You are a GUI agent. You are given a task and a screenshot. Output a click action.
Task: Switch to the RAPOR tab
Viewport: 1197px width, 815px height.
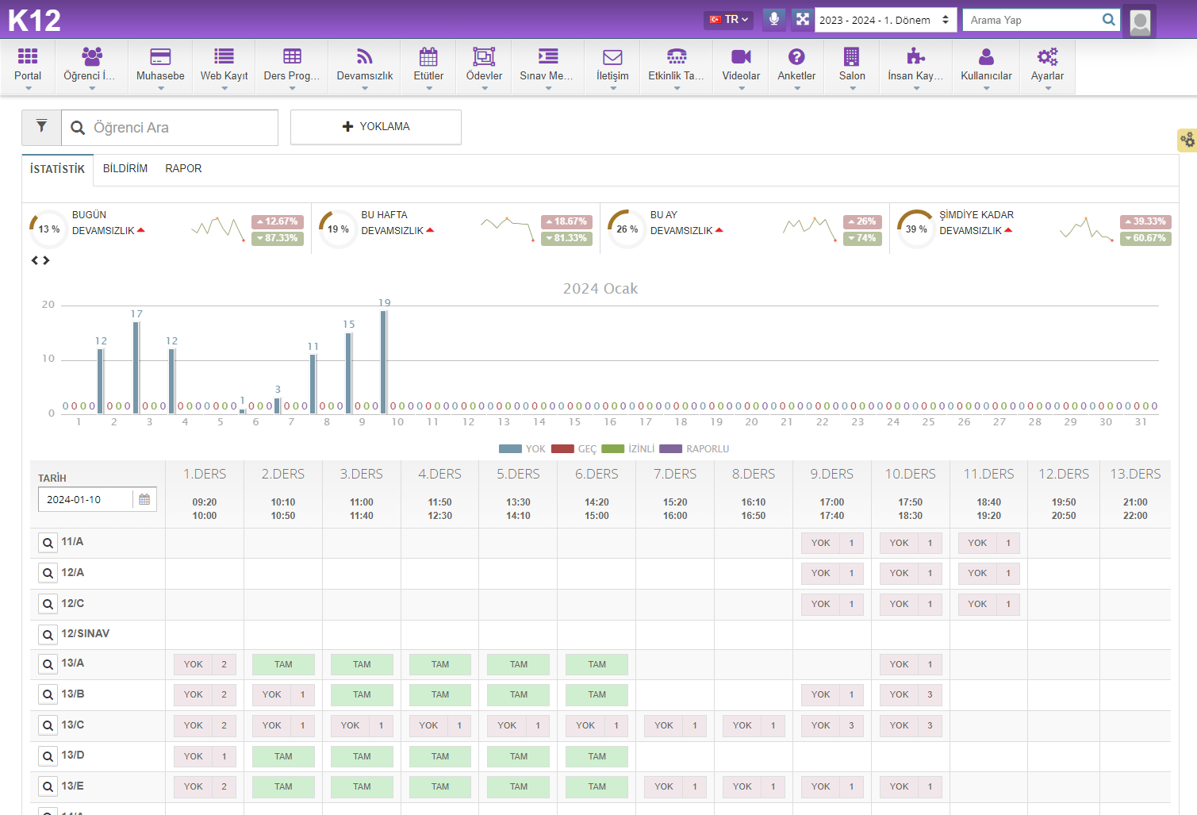[183, 168]
